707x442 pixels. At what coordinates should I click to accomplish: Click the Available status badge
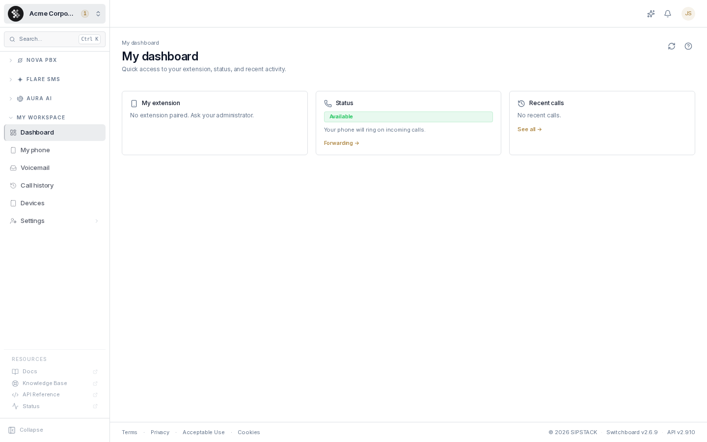408,117
